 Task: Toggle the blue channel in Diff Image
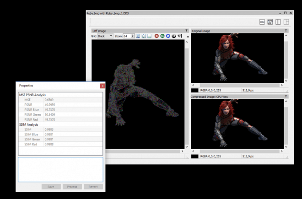(x=168, y=36)
